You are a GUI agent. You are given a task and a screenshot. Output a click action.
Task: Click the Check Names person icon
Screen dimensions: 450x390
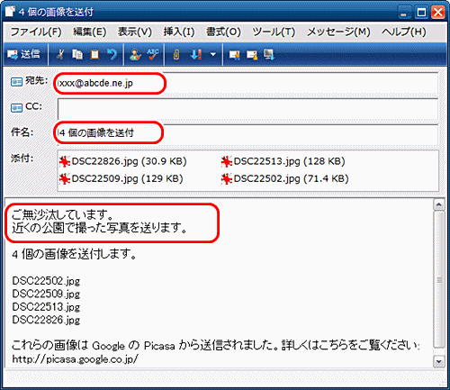click(x=135, y=55)
